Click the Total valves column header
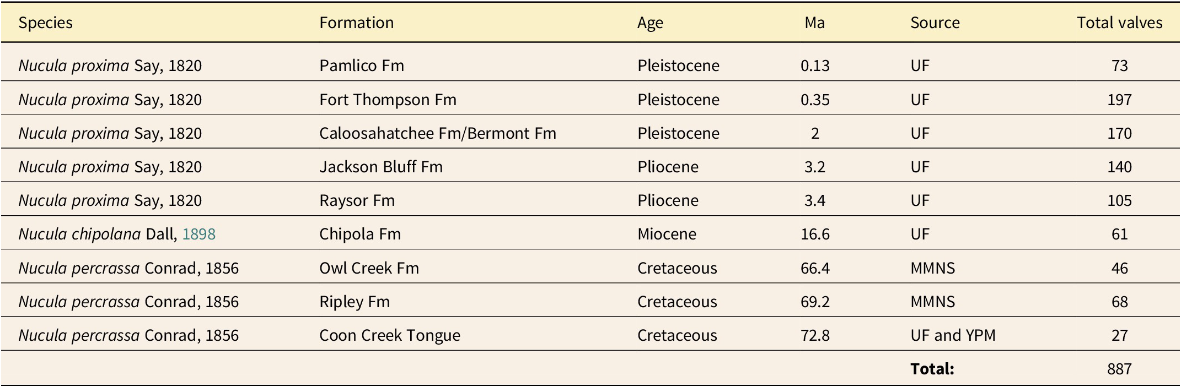The image size is (1181, 387). pyautogui.click(x=1119, y=23)
